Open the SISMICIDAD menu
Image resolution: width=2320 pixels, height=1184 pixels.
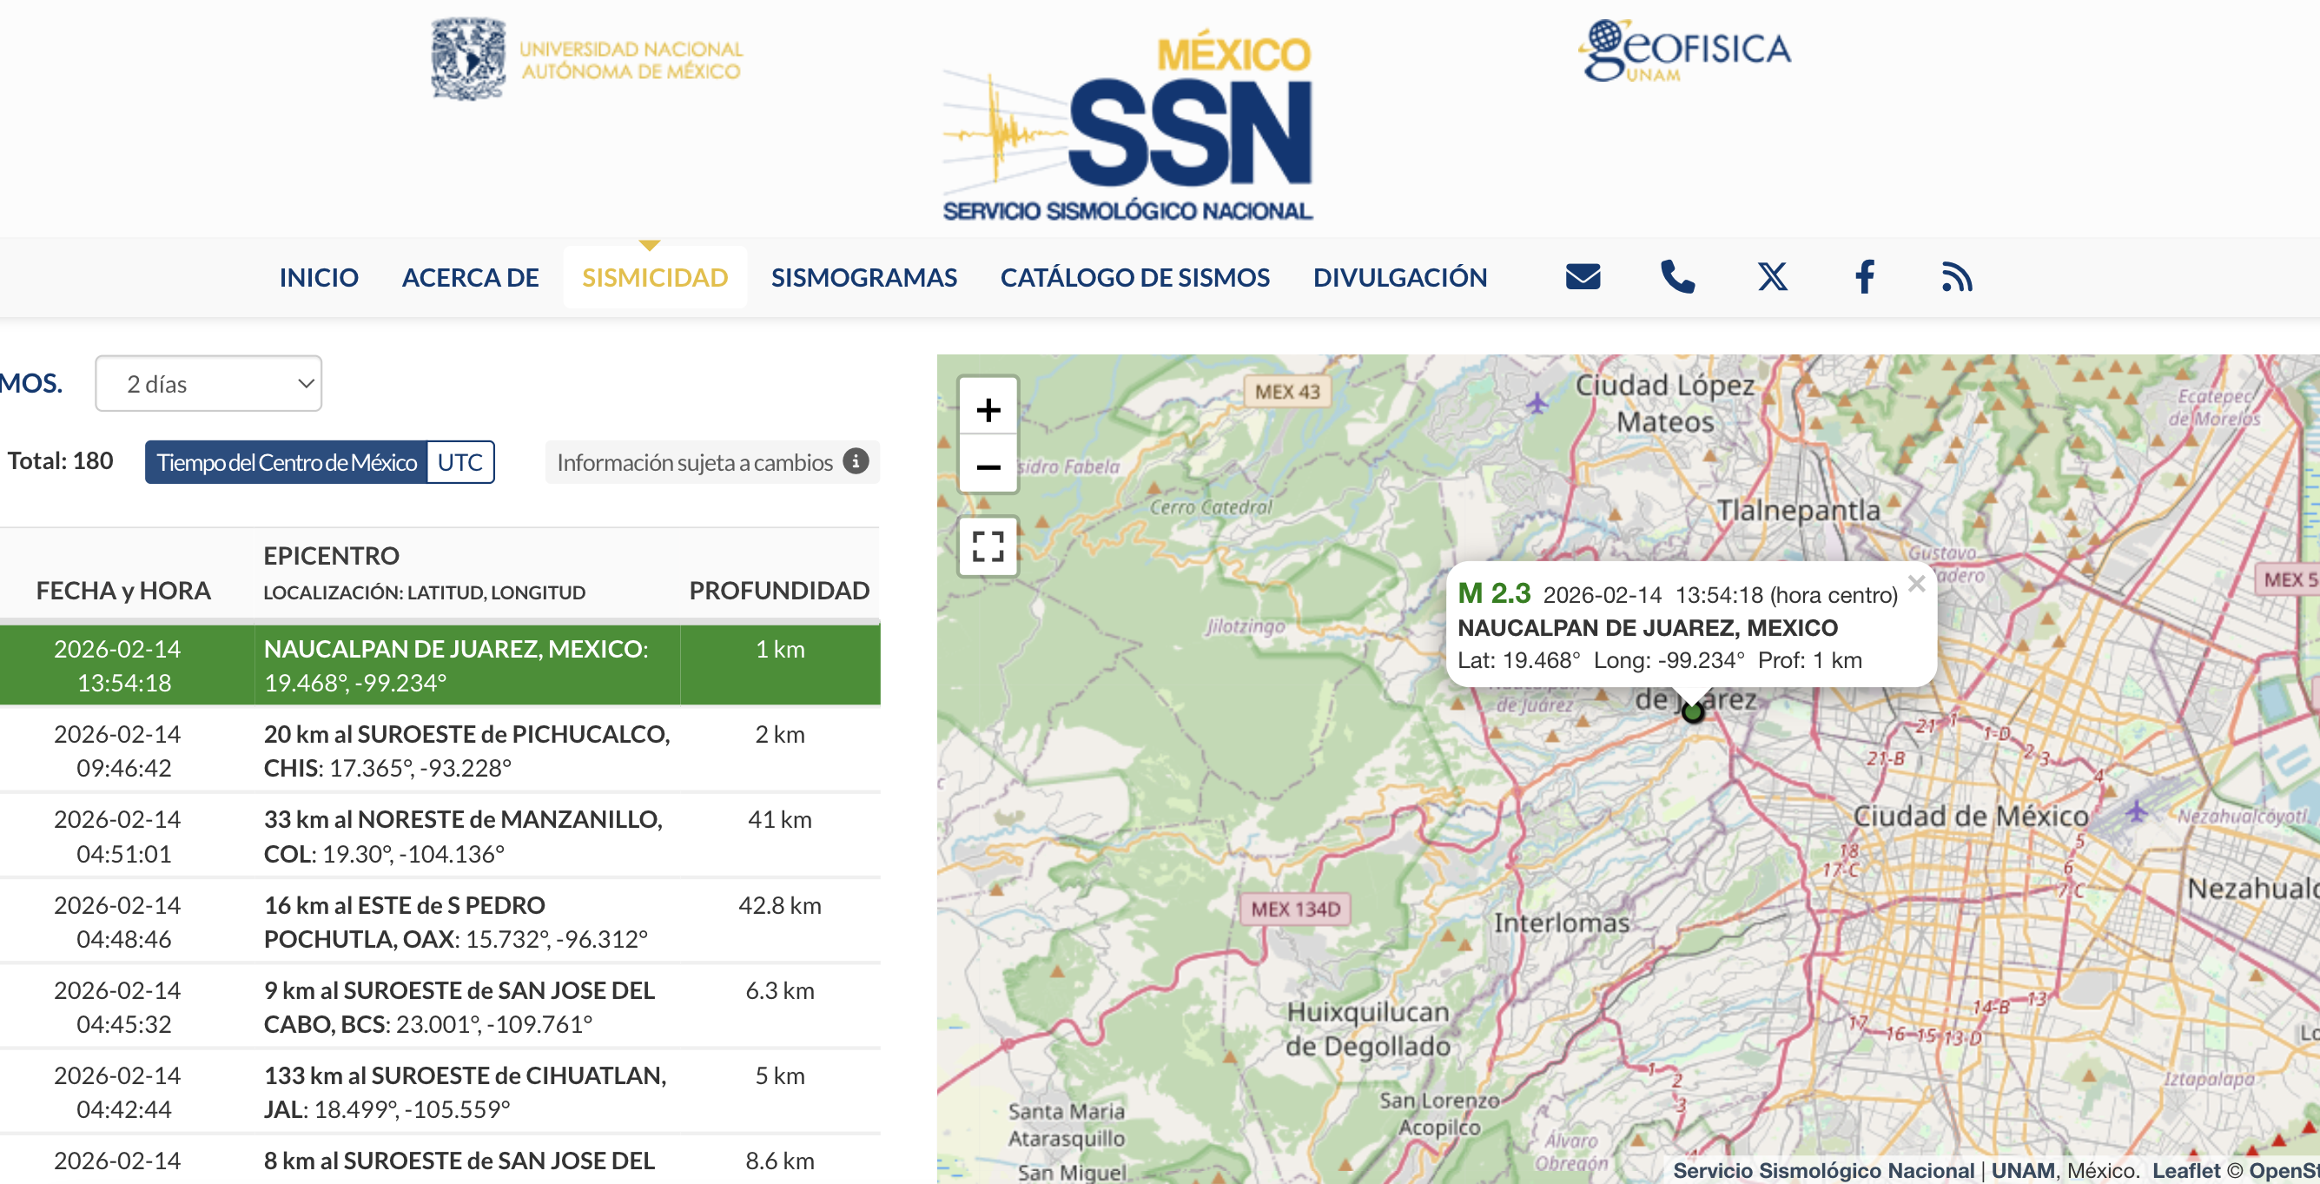[655, 277]
